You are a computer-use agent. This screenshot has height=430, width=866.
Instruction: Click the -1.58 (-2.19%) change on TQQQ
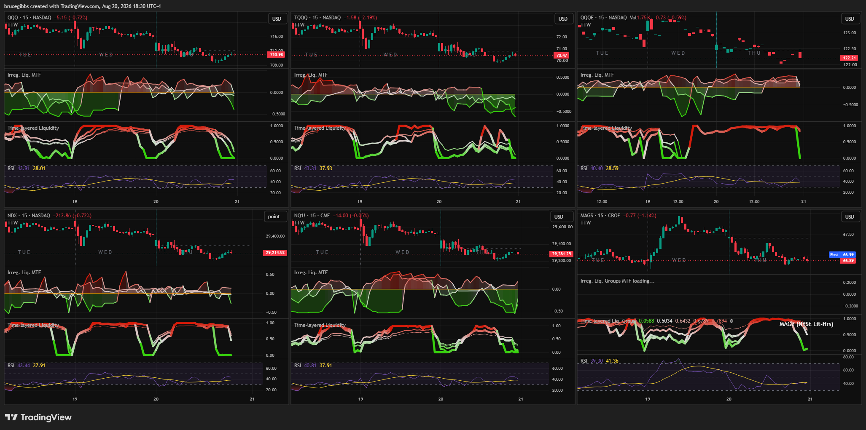[x=360, y=18]
